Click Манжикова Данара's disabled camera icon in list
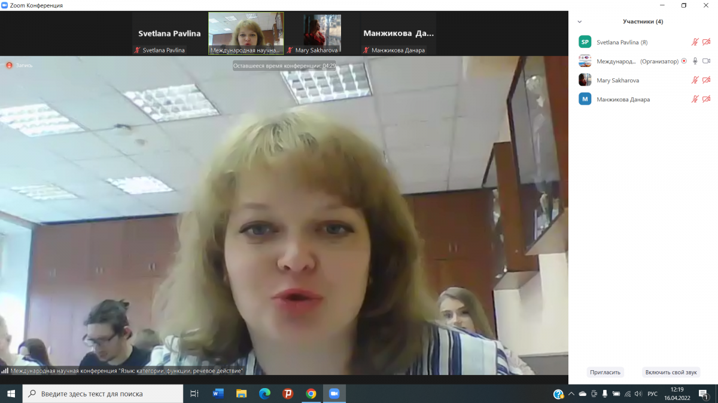This screenshot has width=718, height=403. coord(706,99)
